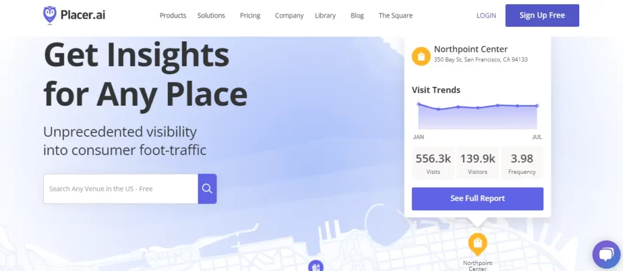This screenshot has height=271, width=623.
Task: Focus the Search Any Venue field
Action: [120, 188]
